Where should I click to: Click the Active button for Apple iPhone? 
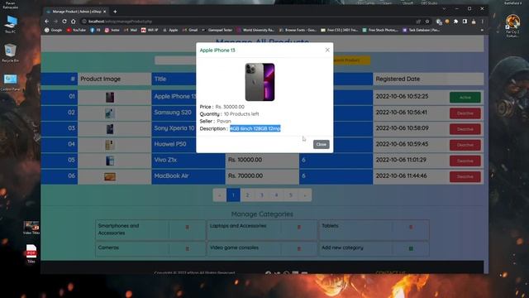click(x=465, y=98)
